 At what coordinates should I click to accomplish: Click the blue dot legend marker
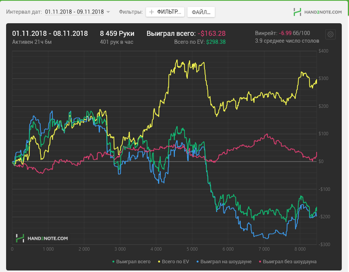(x=197, y=262)
